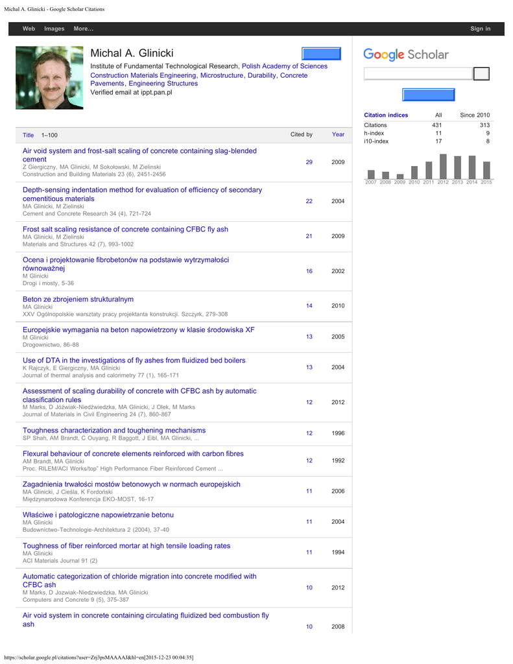Sort publications by Title column header

click(28, 135)
